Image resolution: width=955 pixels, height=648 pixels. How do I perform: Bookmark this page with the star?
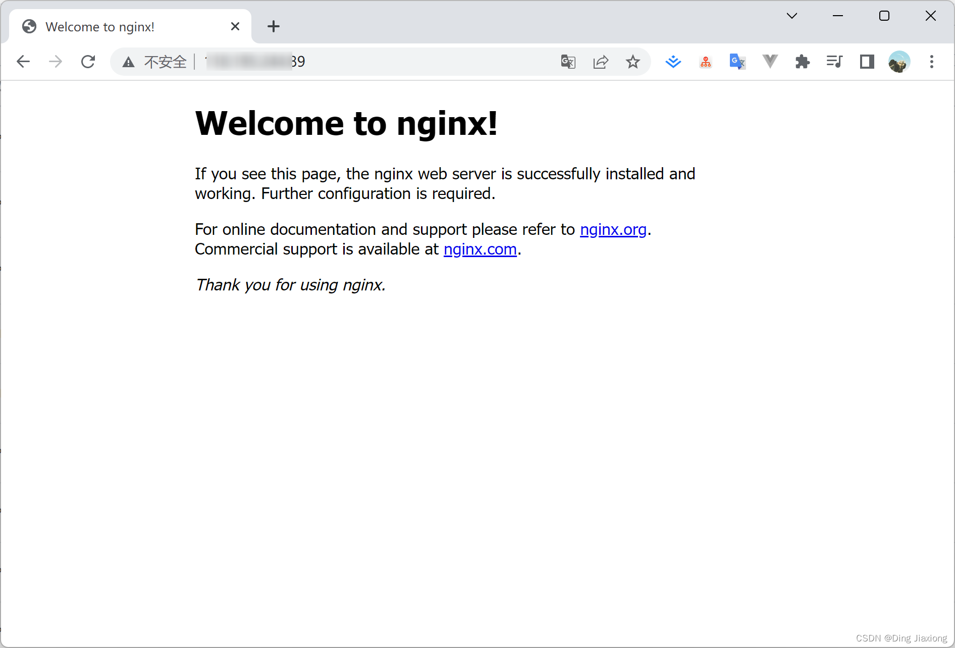[633, 62]
